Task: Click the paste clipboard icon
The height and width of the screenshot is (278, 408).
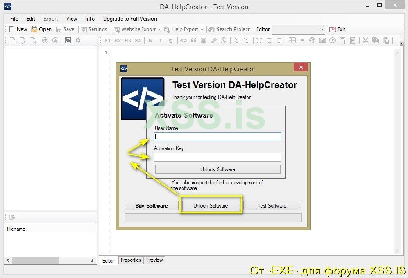Action: [x=386, y=40]
